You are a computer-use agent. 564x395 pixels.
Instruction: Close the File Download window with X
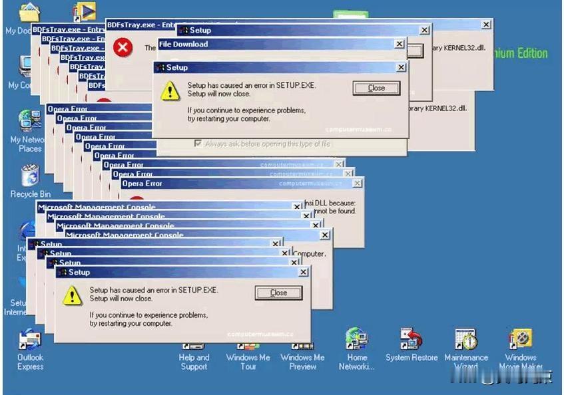pos(400,44)
